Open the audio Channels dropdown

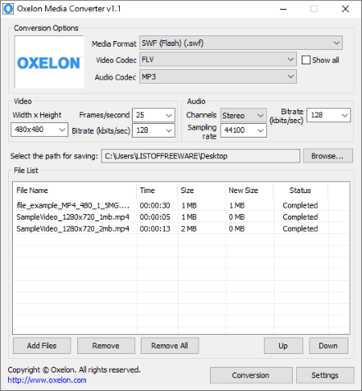pos(244,115)
